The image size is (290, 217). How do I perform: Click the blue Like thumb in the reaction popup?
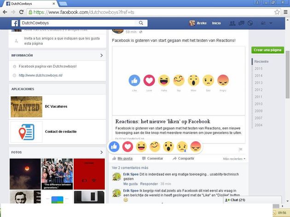point(115,147)
